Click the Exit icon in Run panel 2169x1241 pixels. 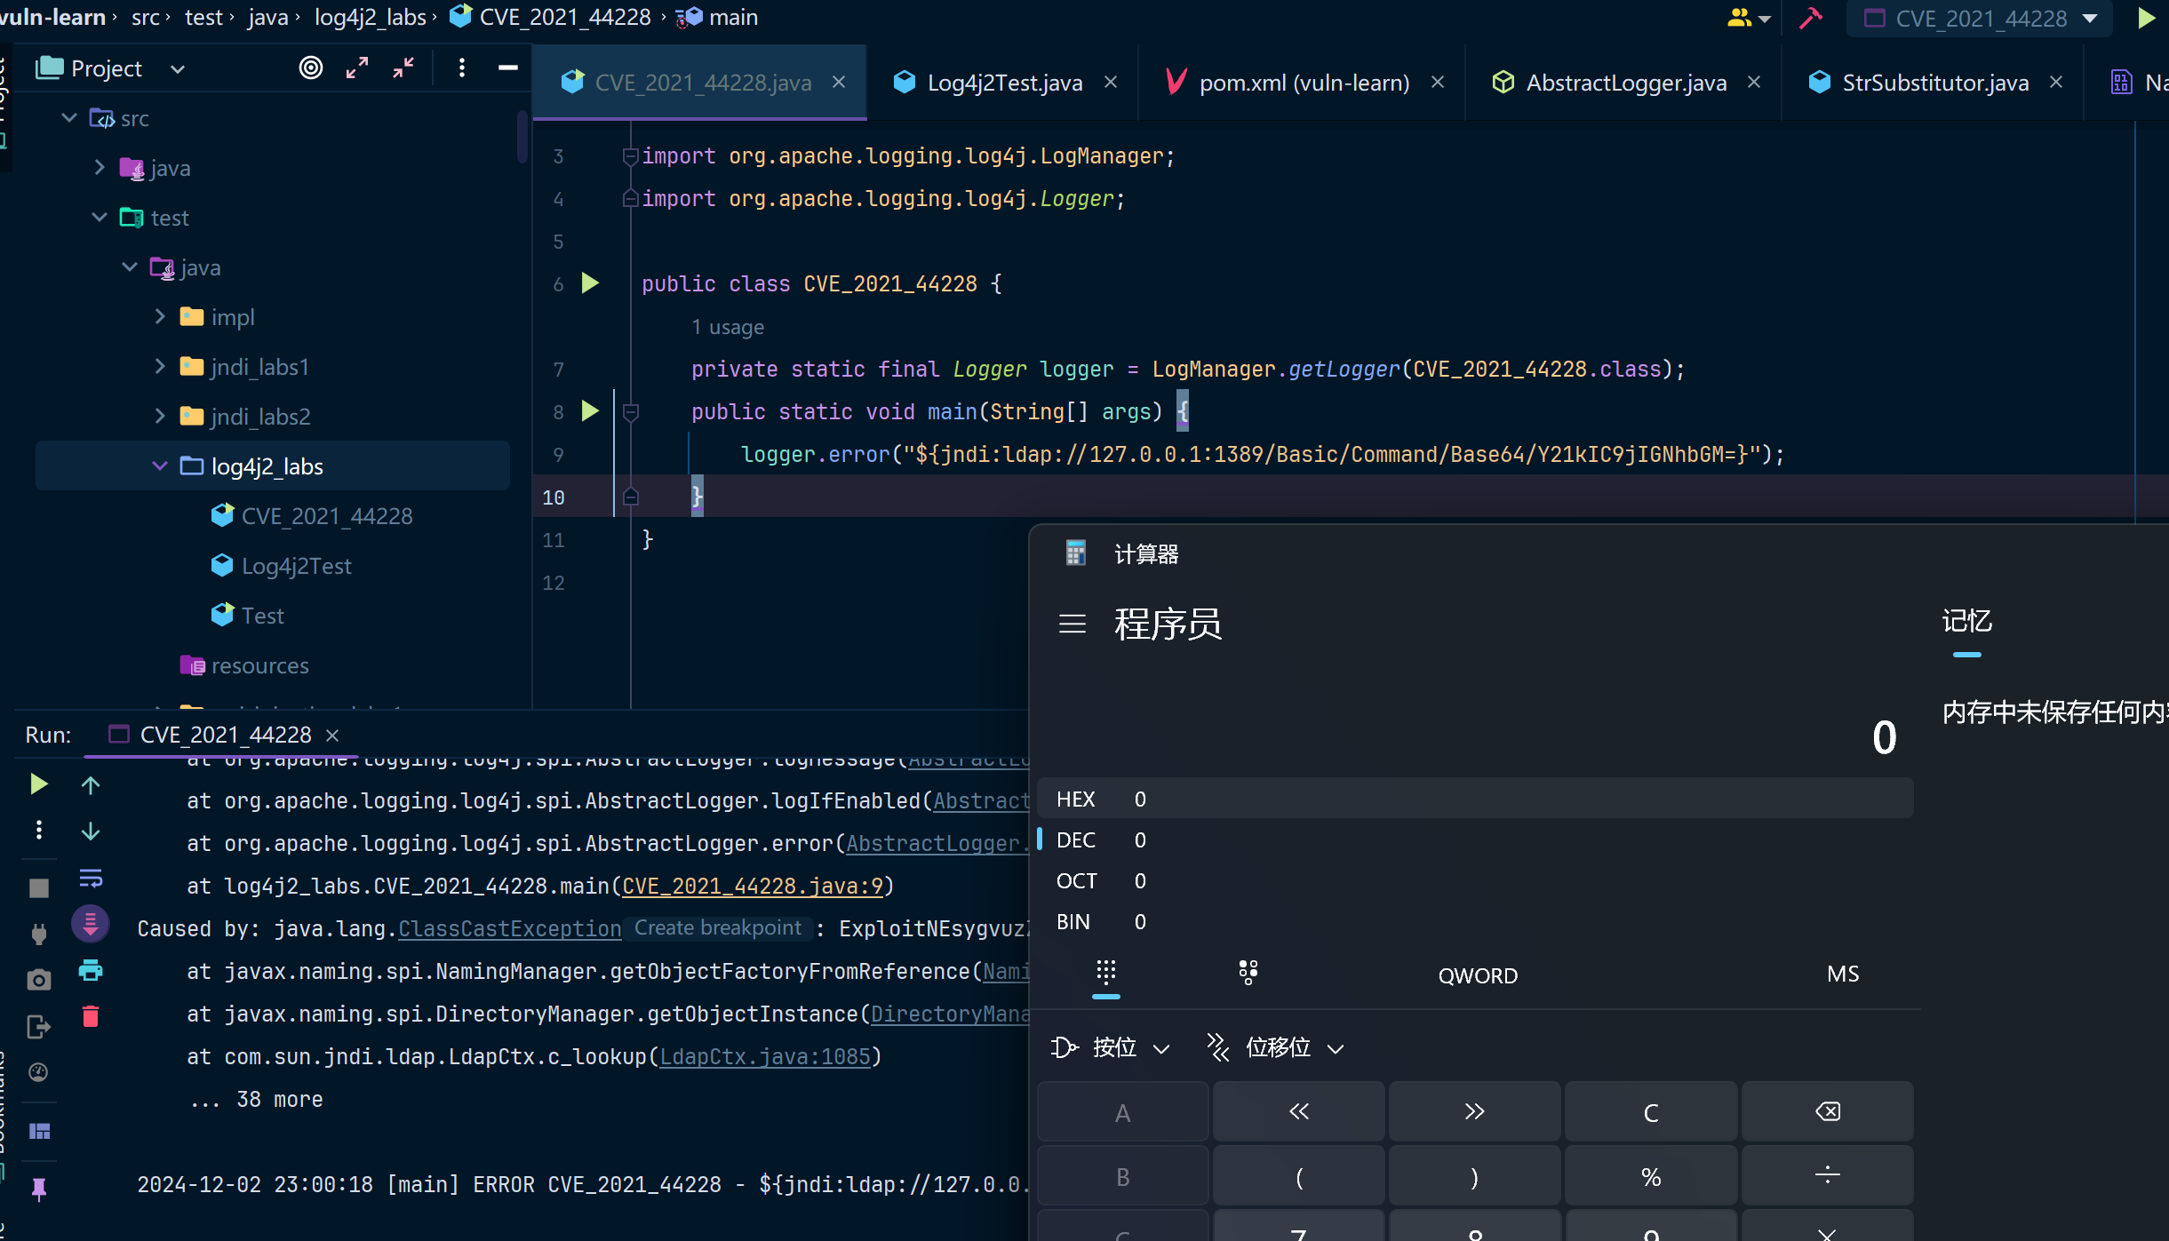point(39,1027)
